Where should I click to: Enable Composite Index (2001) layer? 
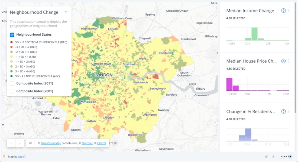12,91
